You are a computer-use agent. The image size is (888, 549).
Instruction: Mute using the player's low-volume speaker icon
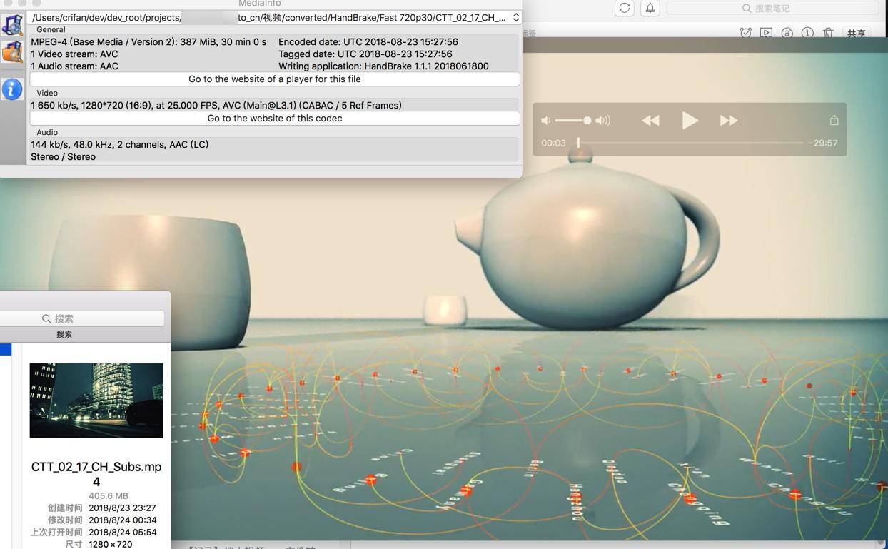point(545,121)
